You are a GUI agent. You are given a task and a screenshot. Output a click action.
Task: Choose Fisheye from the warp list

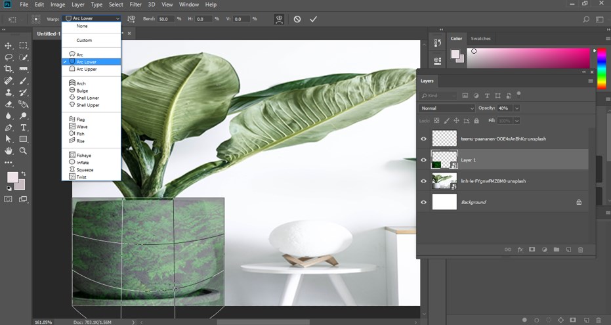click(x=83, y=155)
